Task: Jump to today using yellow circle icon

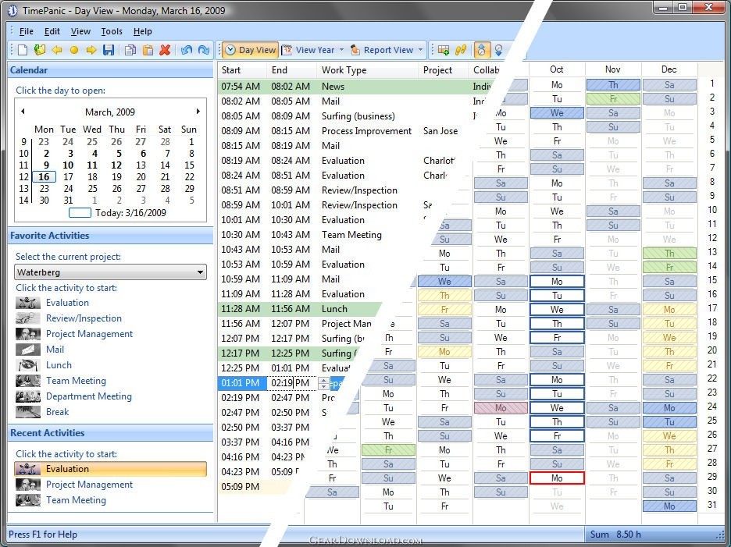Action: [x=73, y=50]
